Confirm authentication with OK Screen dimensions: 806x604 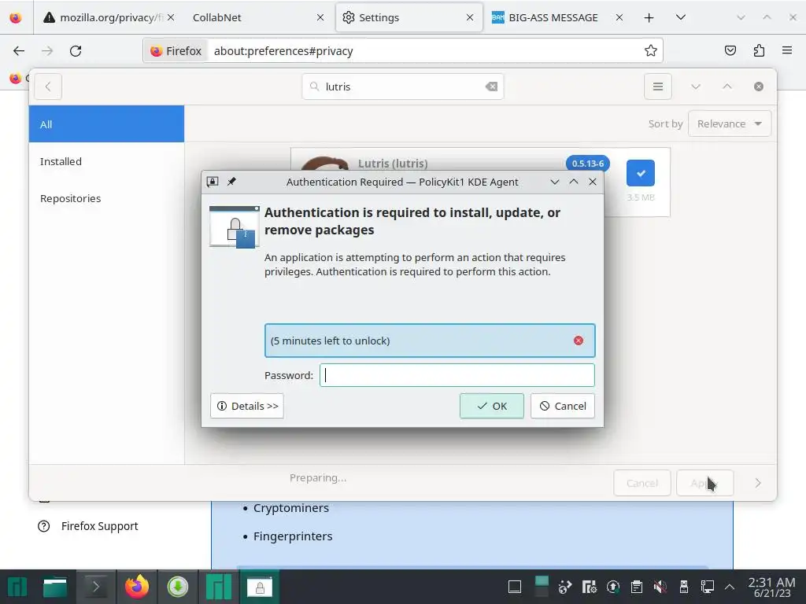click(x=491, y=406)
